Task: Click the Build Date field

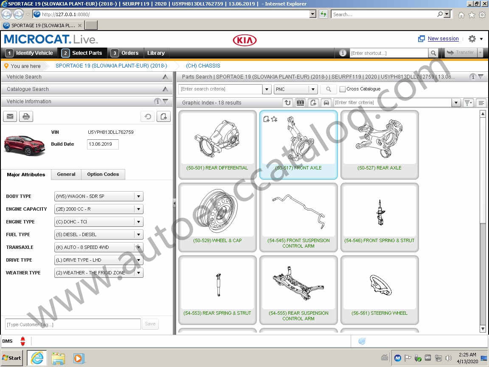Action: click(x=103, y=144)
